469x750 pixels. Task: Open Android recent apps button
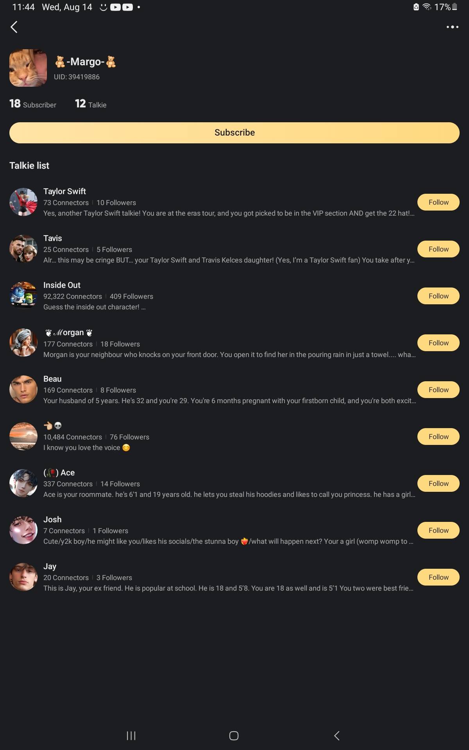[131, 736]
